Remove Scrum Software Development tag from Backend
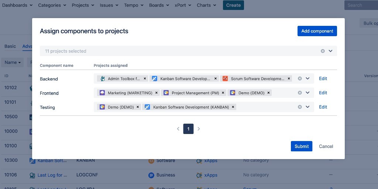 pyautogui.click(x=289, y=79)
